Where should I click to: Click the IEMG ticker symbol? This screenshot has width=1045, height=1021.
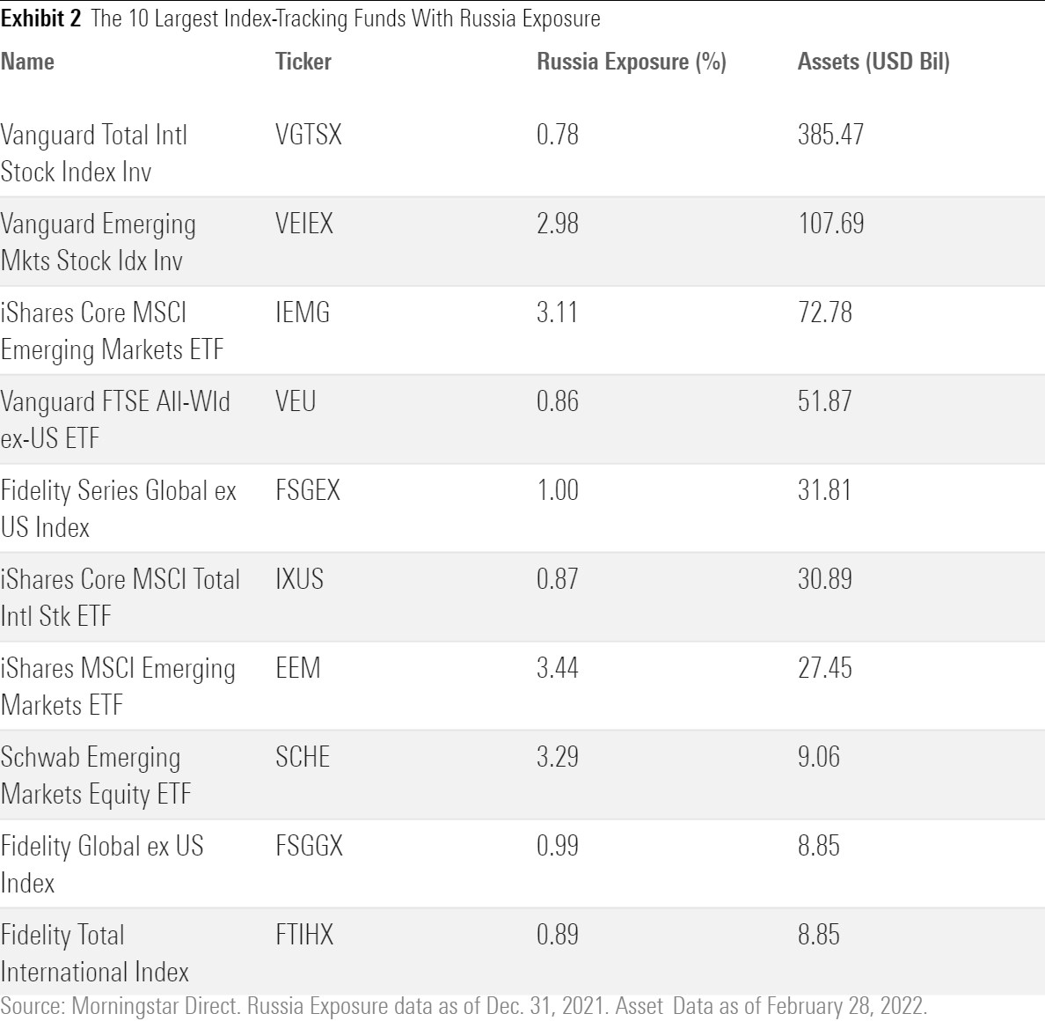303,312
